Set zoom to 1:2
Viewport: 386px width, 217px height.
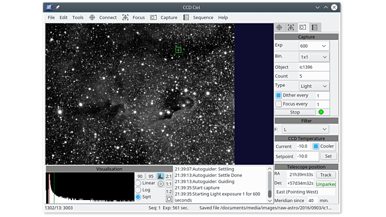(x=169, y=191)
